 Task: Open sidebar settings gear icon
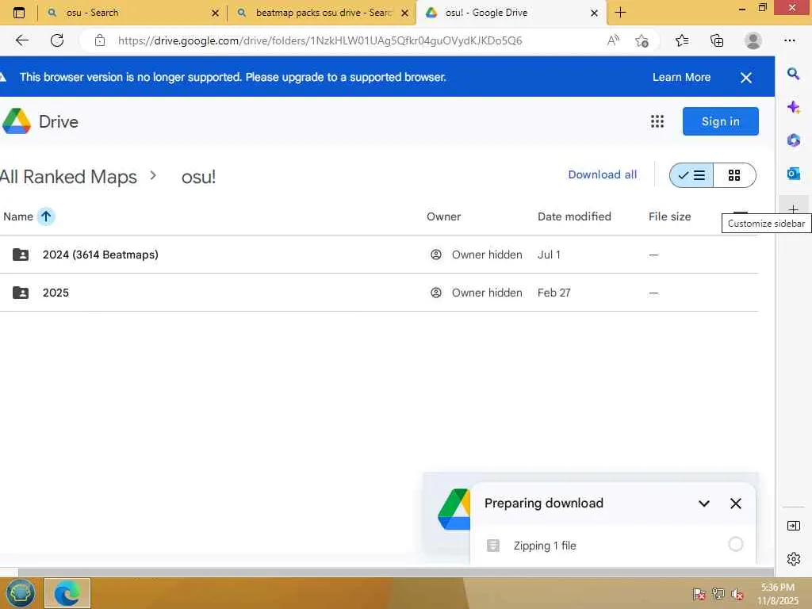point(793,559)
